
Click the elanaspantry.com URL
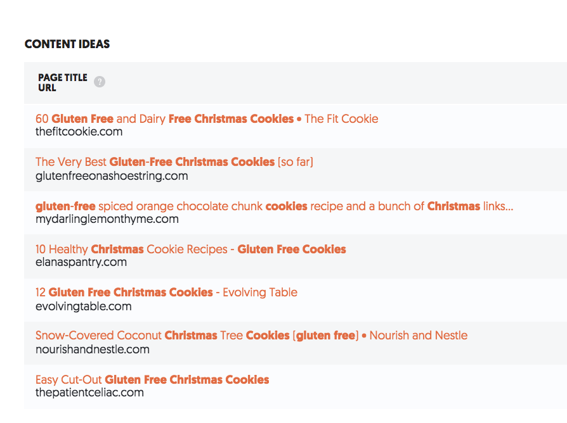[81, 262]
